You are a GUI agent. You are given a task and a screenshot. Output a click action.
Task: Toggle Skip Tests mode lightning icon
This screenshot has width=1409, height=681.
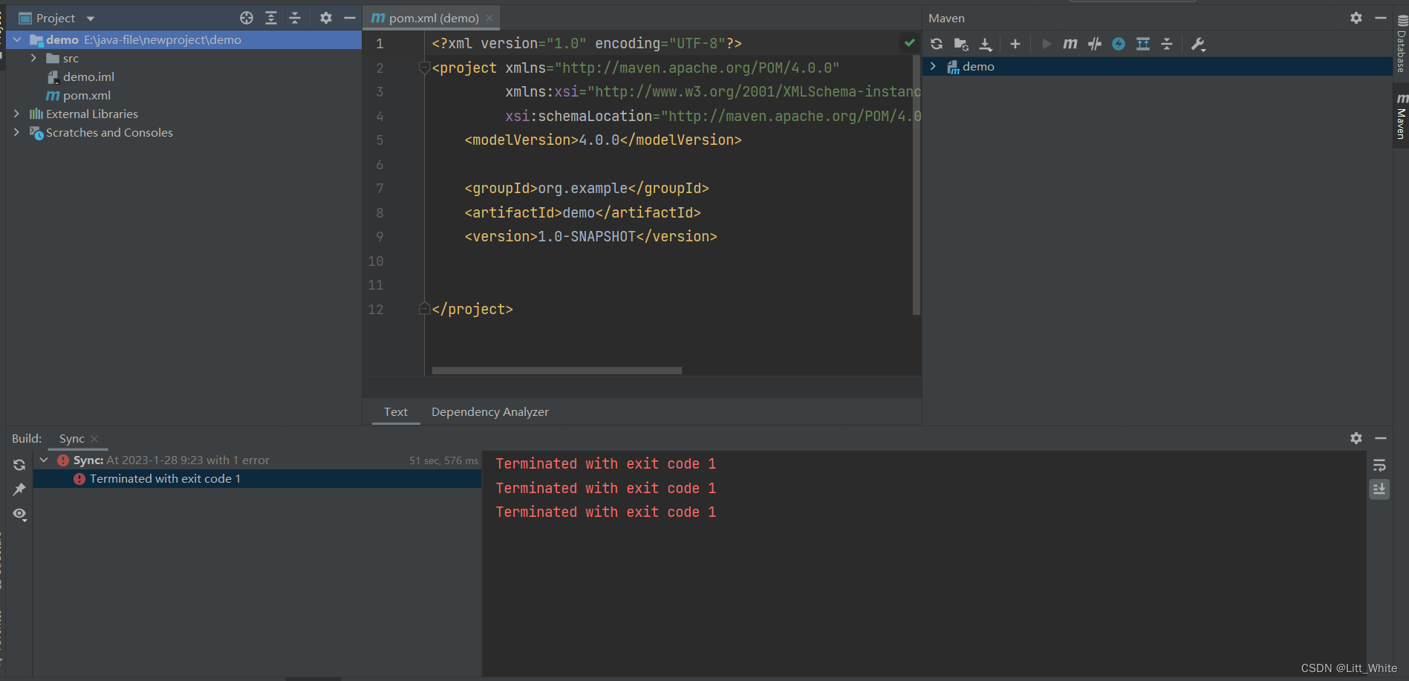pos(1119,44)
